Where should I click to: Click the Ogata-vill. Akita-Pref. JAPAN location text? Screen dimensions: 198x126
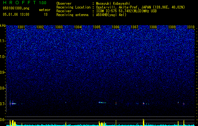click(140, 7)
